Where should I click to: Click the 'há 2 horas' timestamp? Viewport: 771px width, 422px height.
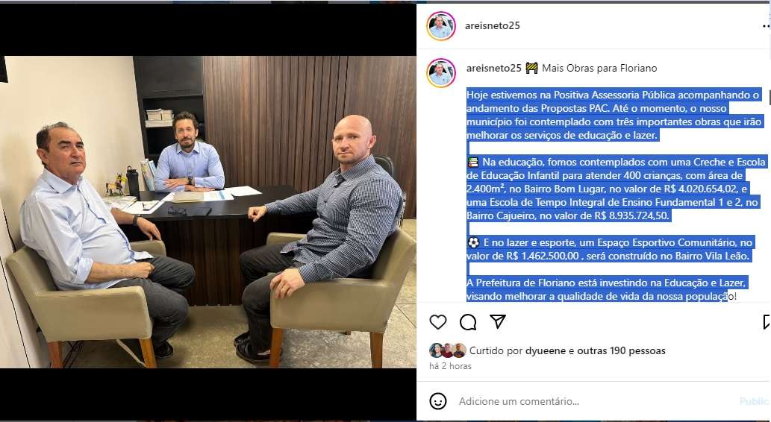tap(450, 366)
